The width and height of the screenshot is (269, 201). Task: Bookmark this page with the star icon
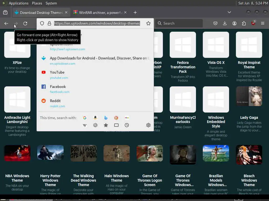(148, 23)
